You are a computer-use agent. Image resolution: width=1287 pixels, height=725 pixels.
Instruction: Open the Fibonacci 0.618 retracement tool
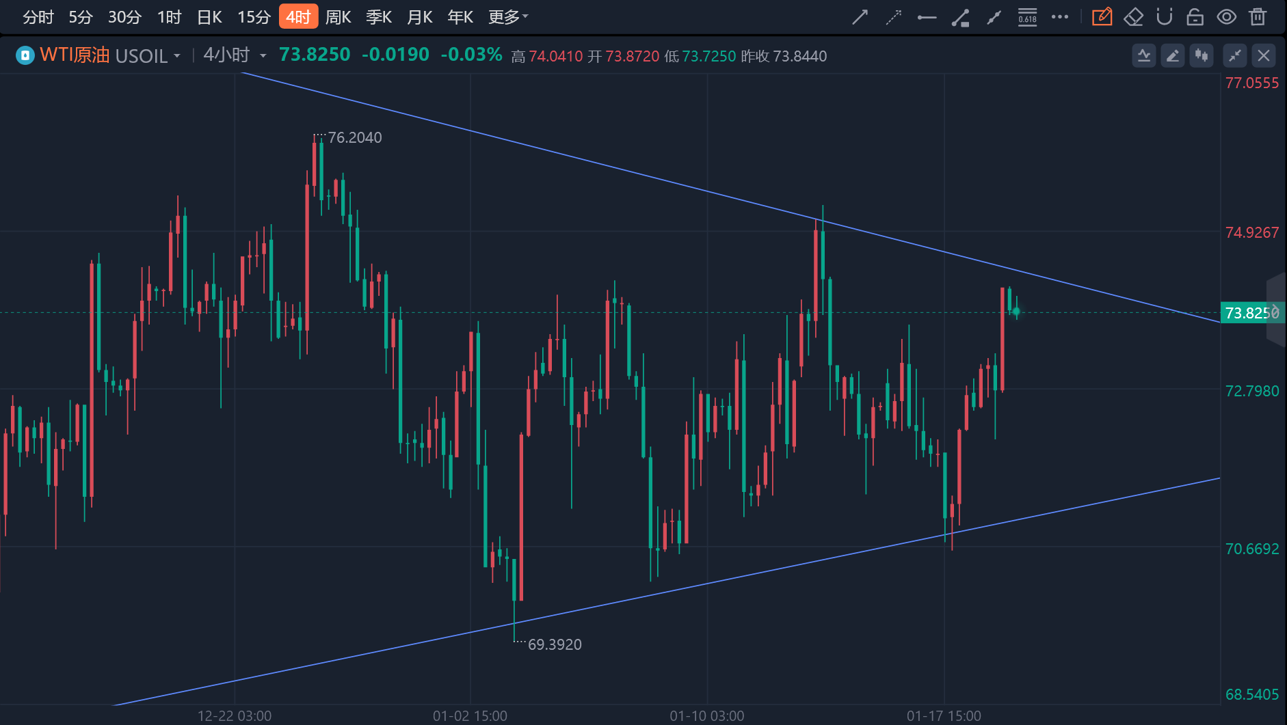coord(1027,17)
